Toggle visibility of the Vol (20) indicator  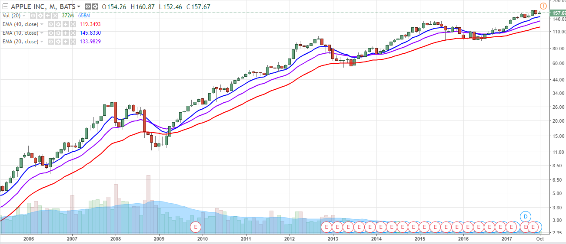click(x=33, y=16)
